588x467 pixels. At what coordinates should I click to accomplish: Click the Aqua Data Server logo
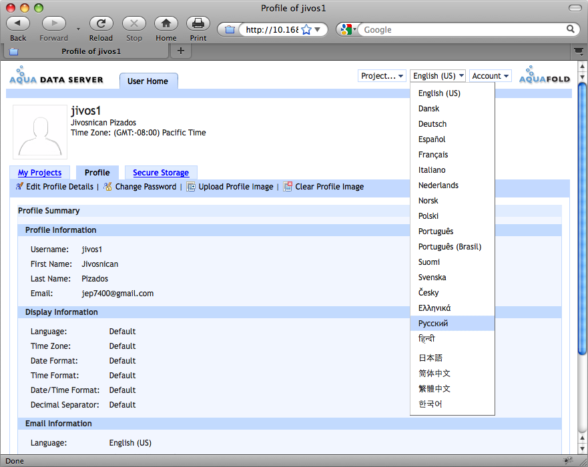[56, 75]
